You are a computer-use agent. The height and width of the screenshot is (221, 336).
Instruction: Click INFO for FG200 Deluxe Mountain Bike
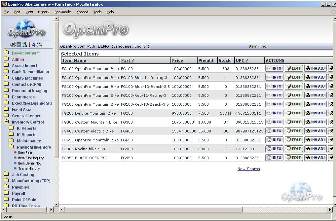pos(274,113)
